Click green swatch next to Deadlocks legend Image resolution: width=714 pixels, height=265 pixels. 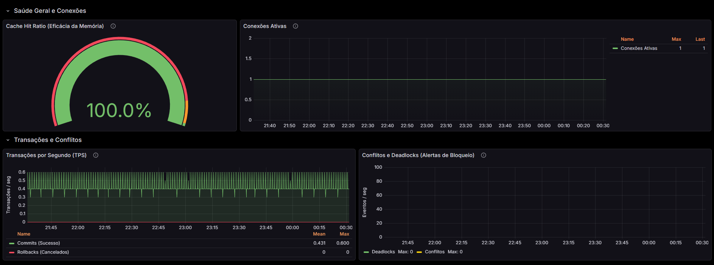click(366, 252)
